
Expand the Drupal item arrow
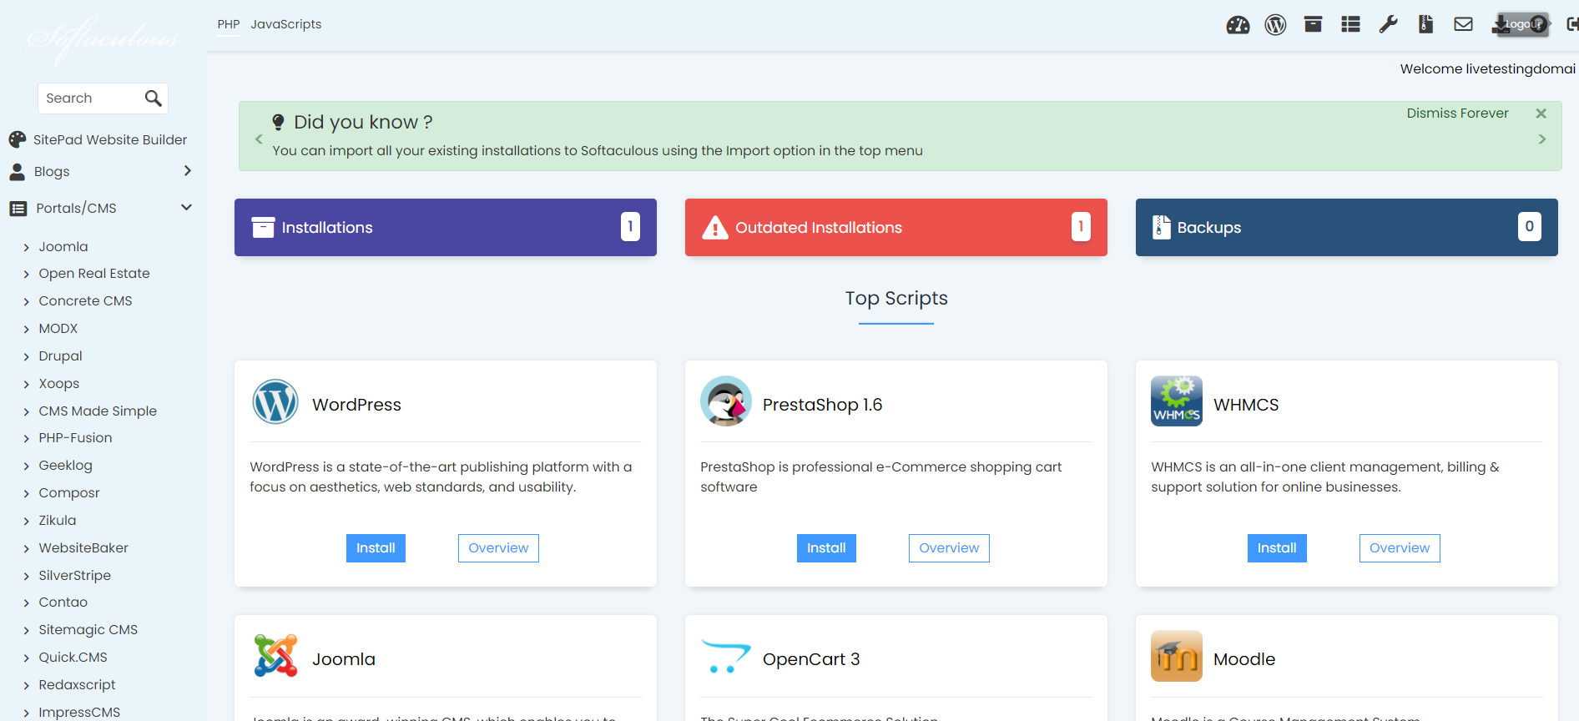point(27,357)
